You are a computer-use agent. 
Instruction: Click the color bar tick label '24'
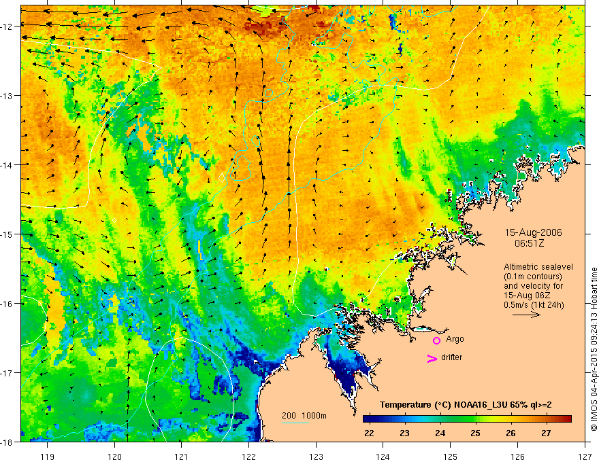click(x=440, y=433)
